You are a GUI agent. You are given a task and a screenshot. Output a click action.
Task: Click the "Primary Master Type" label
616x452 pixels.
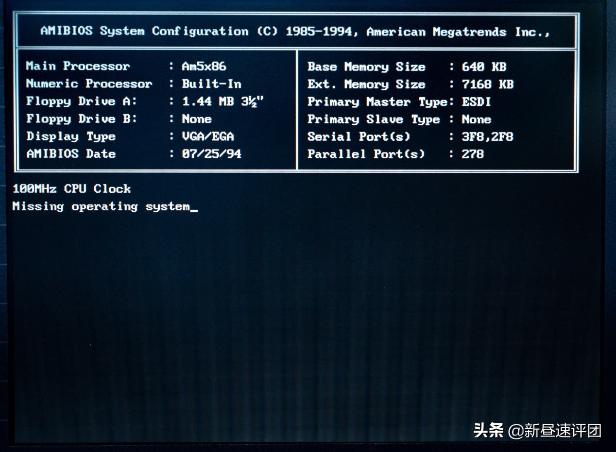(x=377, y=102)
